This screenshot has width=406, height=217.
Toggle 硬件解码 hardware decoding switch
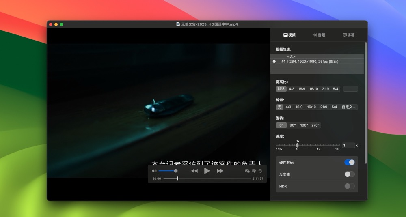pos(350,162)
